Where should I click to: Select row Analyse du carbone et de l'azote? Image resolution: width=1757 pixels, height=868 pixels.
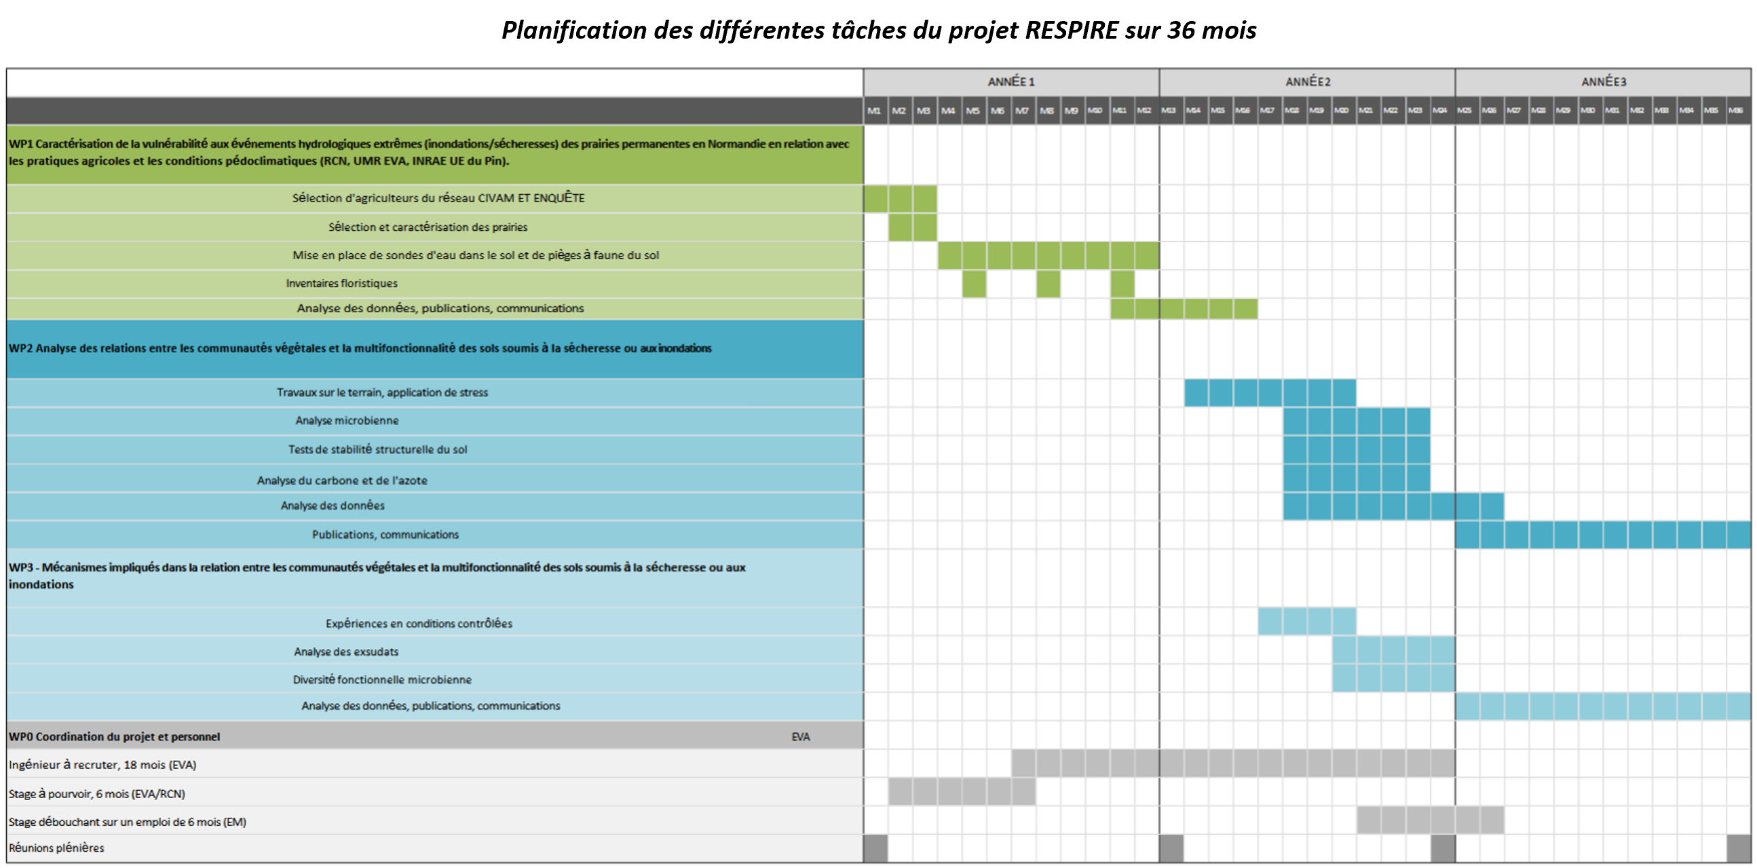pyautogui.click(x=435, y=479)
